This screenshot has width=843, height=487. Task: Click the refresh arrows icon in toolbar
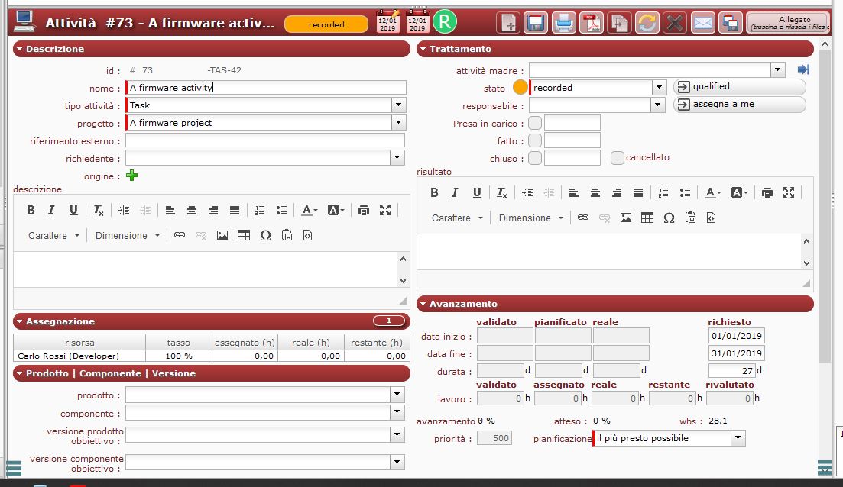point(647,23)
